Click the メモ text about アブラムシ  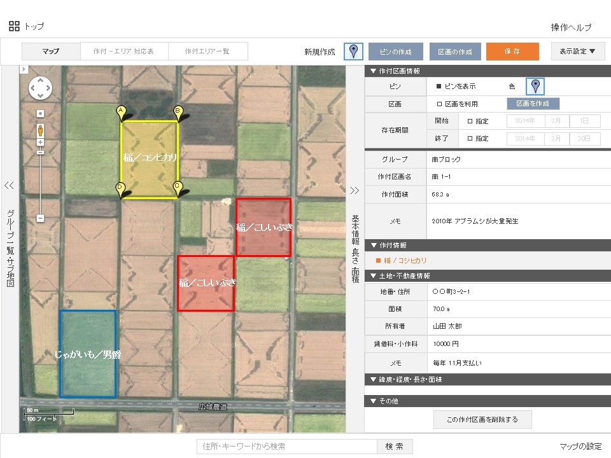coord(475,221)
